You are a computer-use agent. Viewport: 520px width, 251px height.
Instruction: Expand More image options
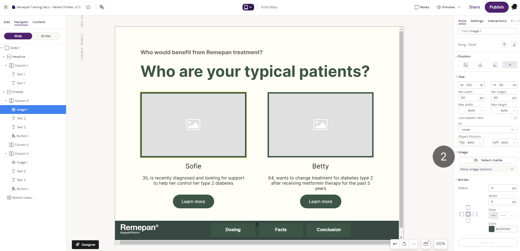[488, 169]
